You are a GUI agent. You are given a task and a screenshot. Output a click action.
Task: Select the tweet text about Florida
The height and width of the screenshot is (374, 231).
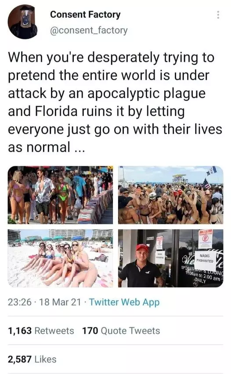[115, 102]
